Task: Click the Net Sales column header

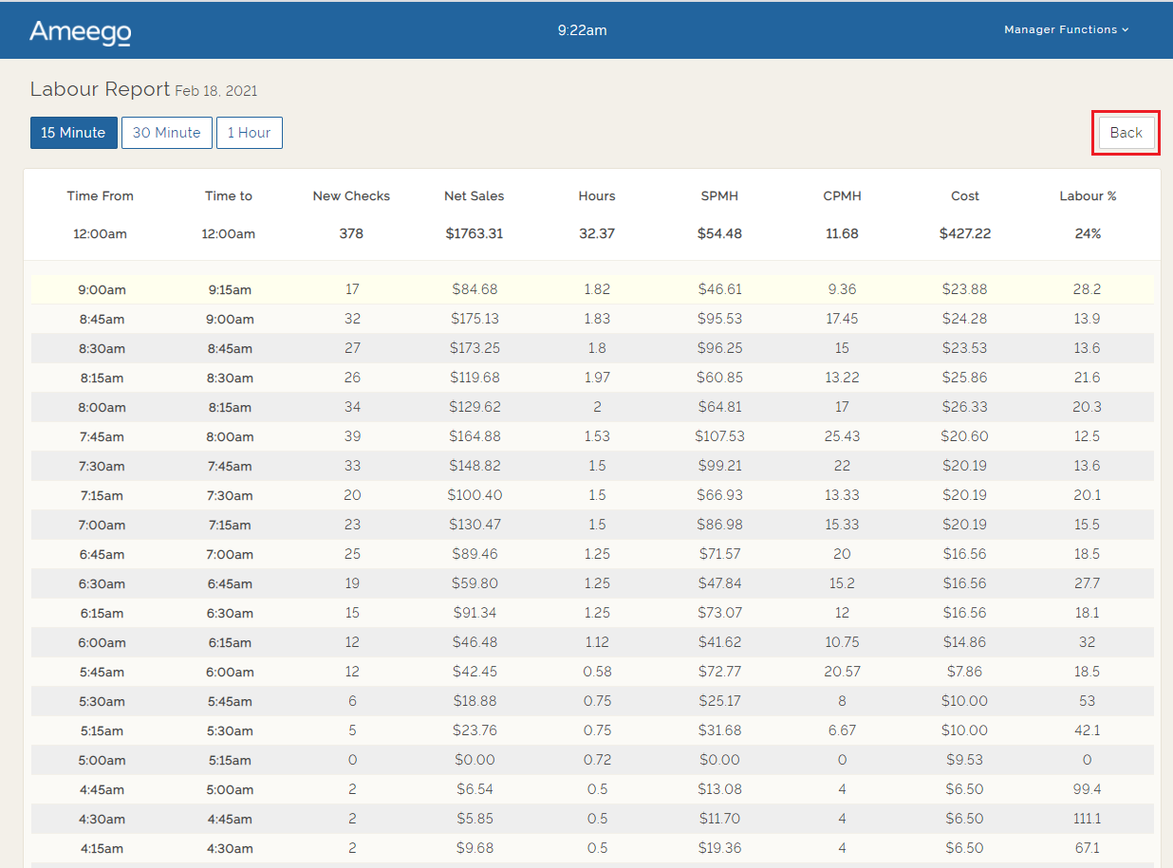Action: pyautogui.click(x=474, y=195)
